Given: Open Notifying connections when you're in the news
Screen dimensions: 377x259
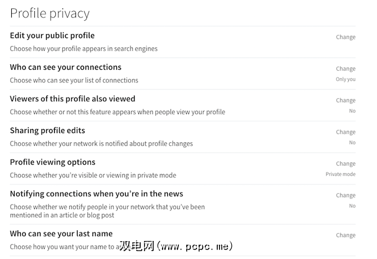Looking at the screenshot, I should [x=96, y=194].
